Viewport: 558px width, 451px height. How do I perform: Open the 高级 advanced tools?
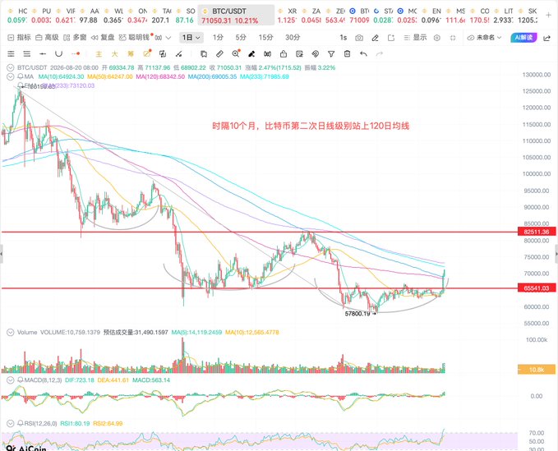pos(47,37)
